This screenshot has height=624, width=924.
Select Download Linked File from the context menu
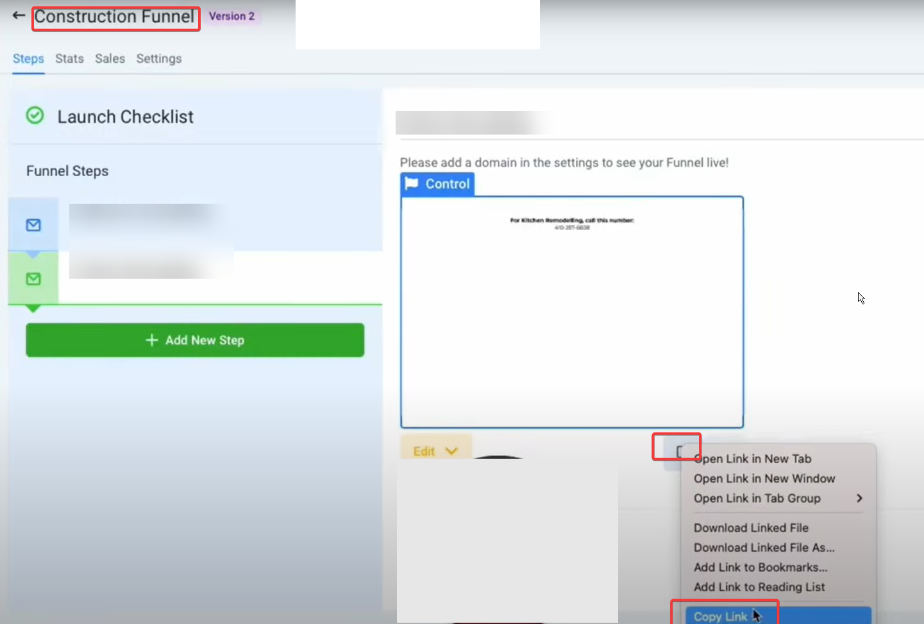(x=751, y=528)
